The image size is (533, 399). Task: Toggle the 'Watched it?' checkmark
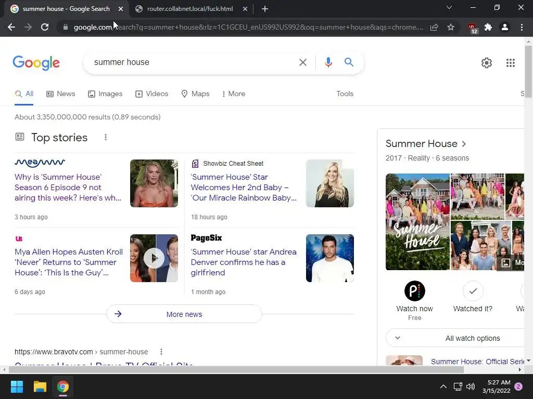tap(473, 291)
